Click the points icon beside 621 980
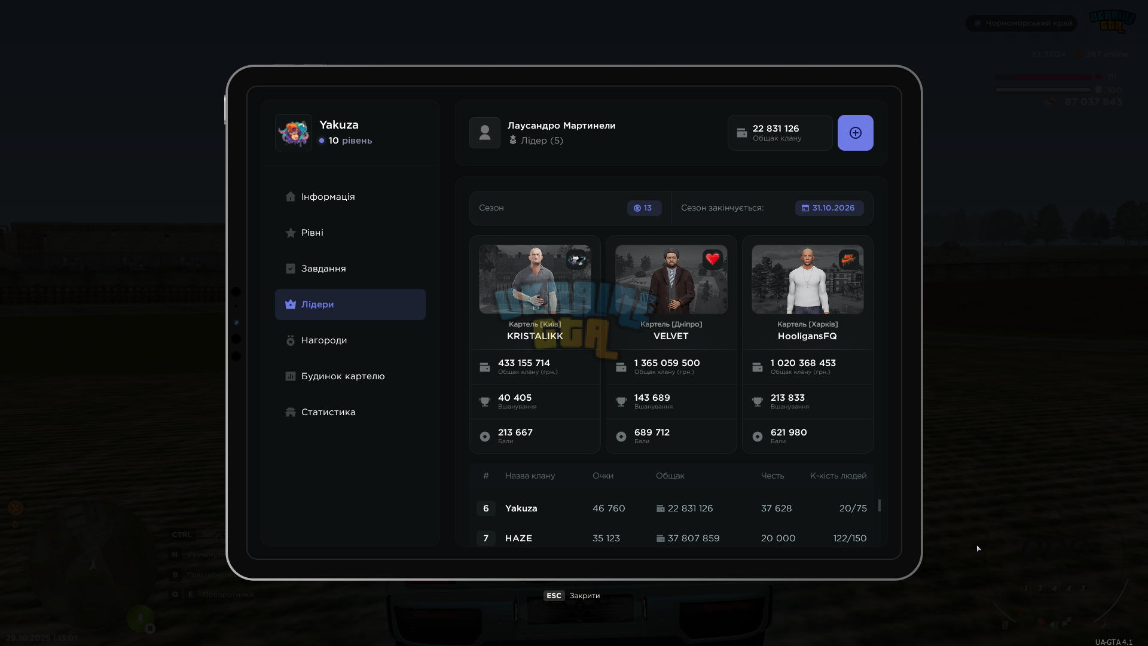The image size is (1148, 646). pos(758,437)
